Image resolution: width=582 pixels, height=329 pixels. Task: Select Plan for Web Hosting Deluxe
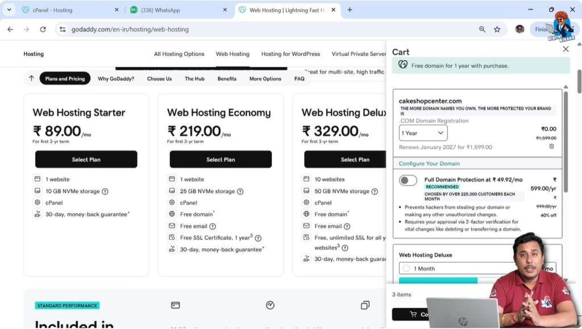click(345, 159)
